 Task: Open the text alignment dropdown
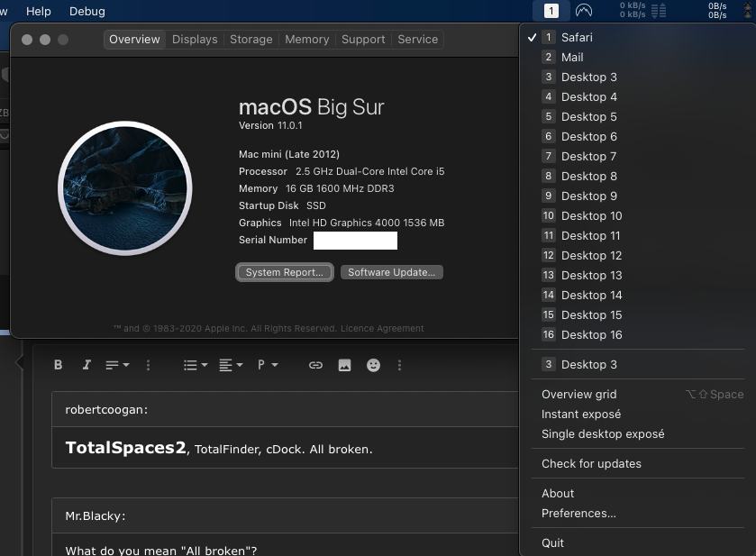(117, 365)
